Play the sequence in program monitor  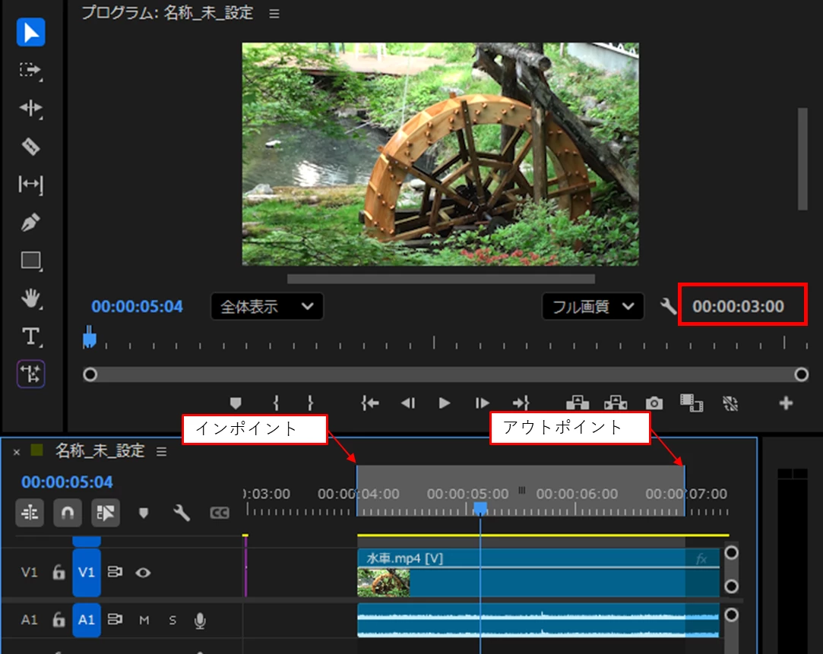pyautogui.click(x=444, y=403)
